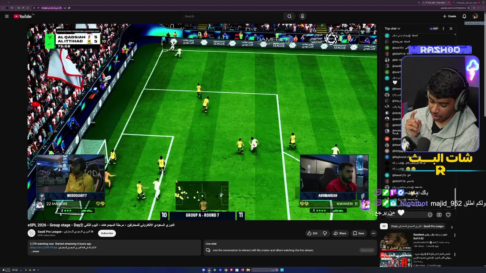Like the video, thumbs up 254
The image size is (486, 273).
(312, 233)
